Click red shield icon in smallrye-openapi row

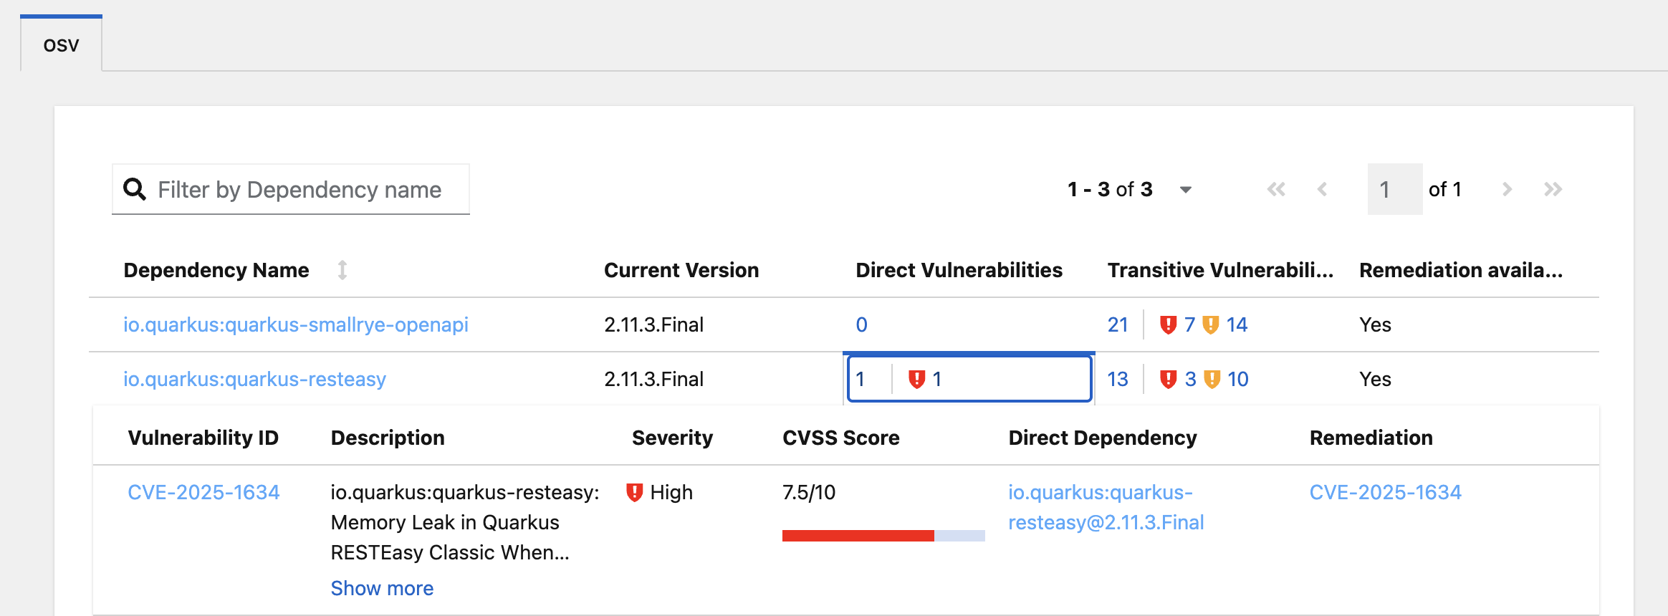coord(1168,324)
